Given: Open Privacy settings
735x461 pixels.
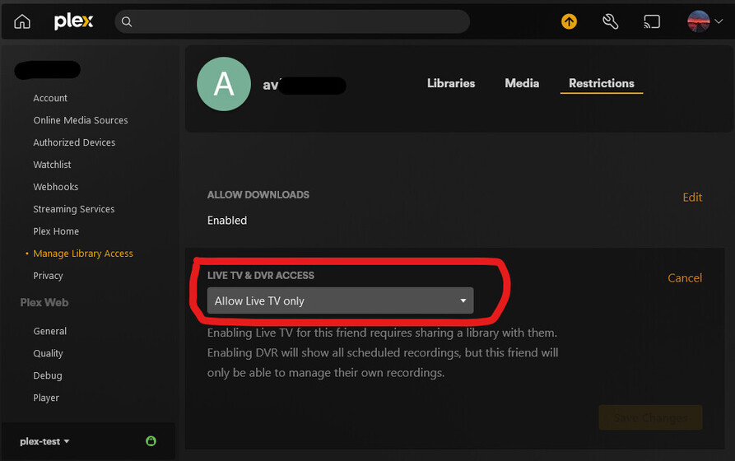Looking at the screenshot, I should (x=48, y=276).
